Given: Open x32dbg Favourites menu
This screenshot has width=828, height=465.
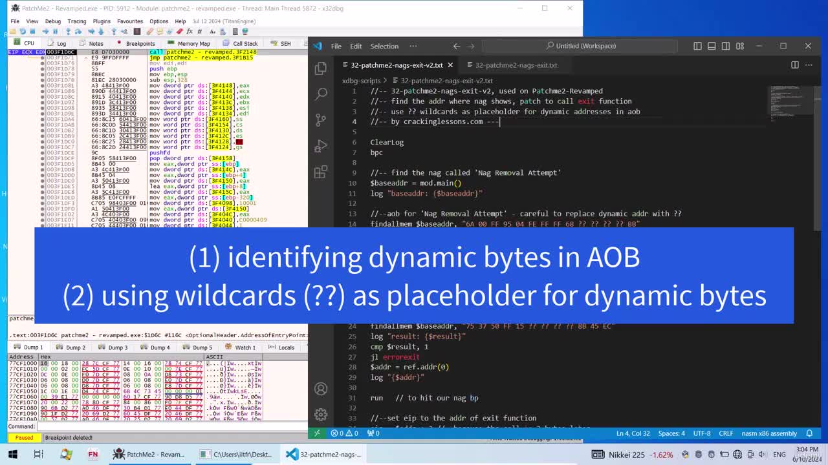Looking at the screenshot, I should [130, 21].
